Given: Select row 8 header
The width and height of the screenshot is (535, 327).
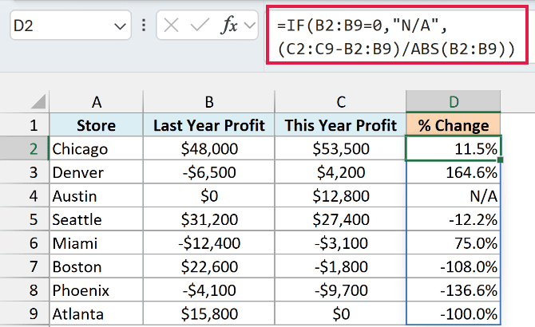Looking at the screenshot, I should (25, 290).
